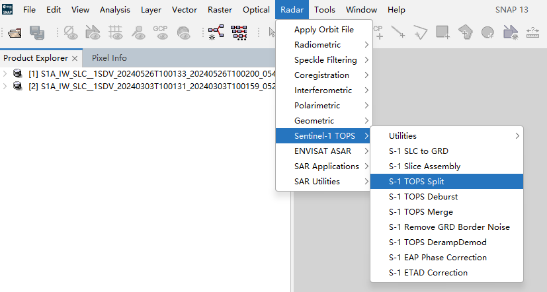
Task: Select the draw polygon tool
Action: [466, 32]
